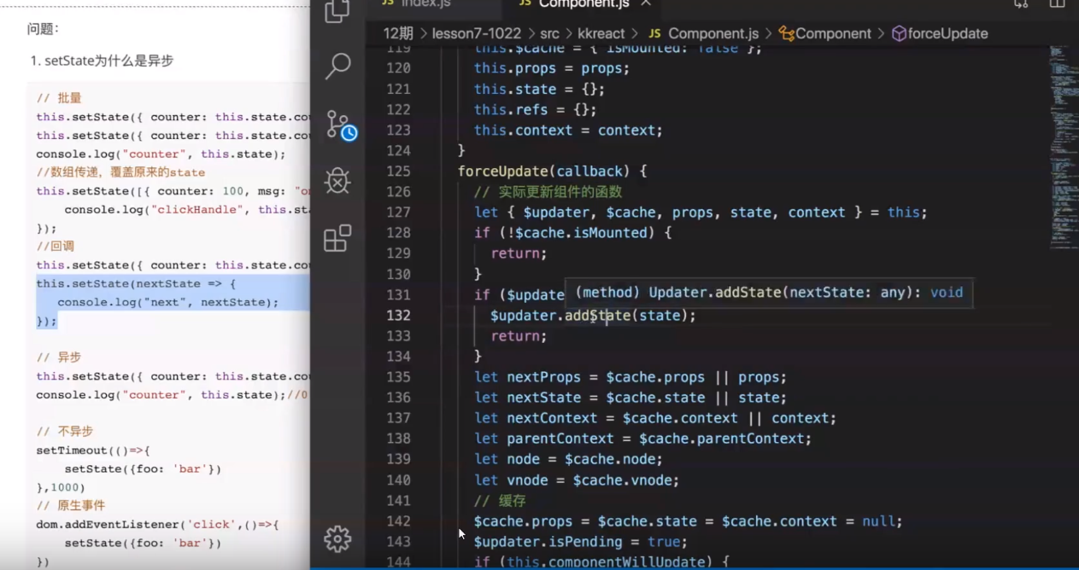The height and width of the screenshot is (570, 1079).
Task: Click the class symbol icon beside Component breadcrumb
Action: [x=787, y=34]
